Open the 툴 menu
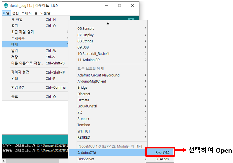Screen dimensions: 233x163 click(36, 13)
